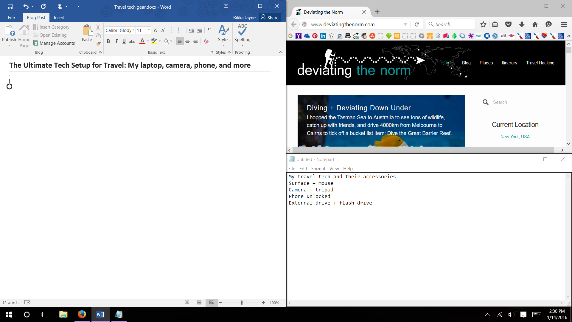Toggle Bold formatting in Word
This screenshot has width=572, height=322.
(x=108, y=41)
